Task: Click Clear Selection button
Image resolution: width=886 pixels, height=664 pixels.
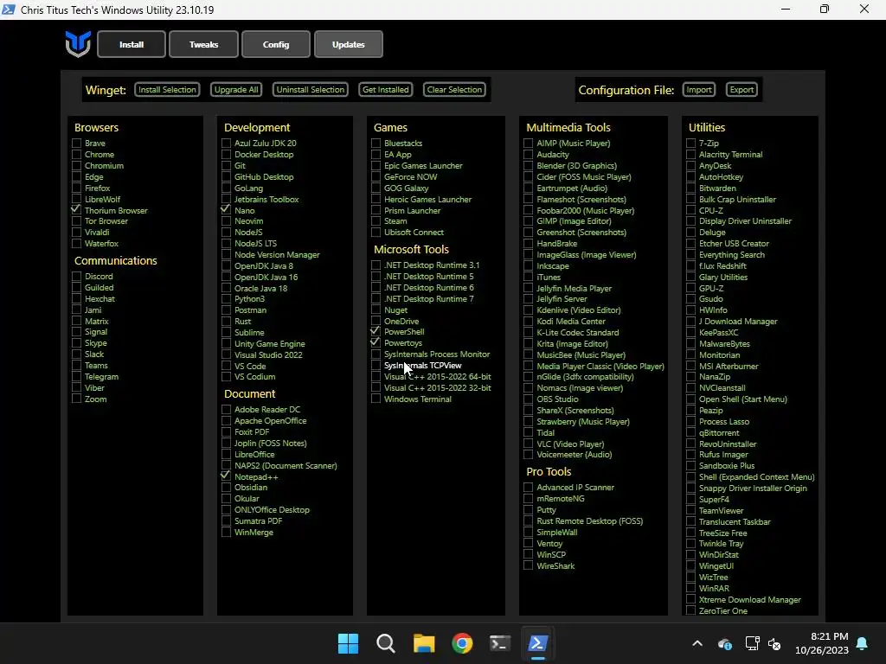Action: click(454, 89)
